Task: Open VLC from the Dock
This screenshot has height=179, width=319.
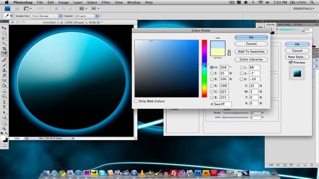Action: click(142, 173)
